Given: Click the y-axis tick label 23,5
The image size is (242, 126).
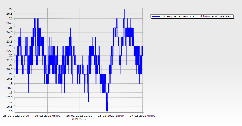Looking at the screenshot, I should coord(10,42).
